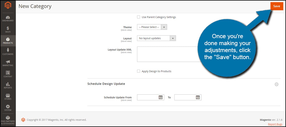Image resolution: width=286 pixels, height=127 pixels.
Task: Open the Theme dropdown
Action: [152, 27]
